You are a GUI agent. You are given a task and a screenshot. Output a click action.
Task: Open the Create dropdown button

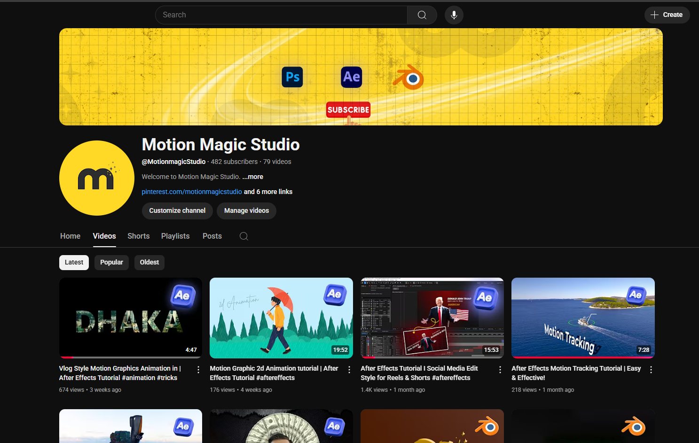click(667, 15)
